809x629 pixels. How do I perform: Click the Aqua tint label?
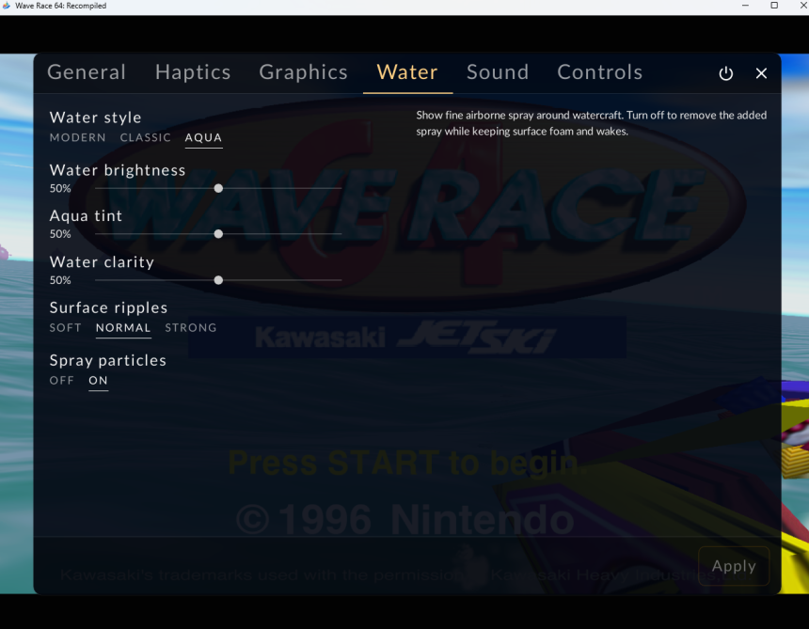87,216
